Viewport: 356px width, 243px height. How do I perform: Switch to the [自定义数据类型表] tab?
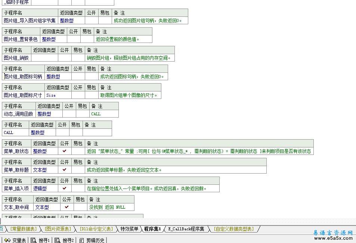click(234, 229)
